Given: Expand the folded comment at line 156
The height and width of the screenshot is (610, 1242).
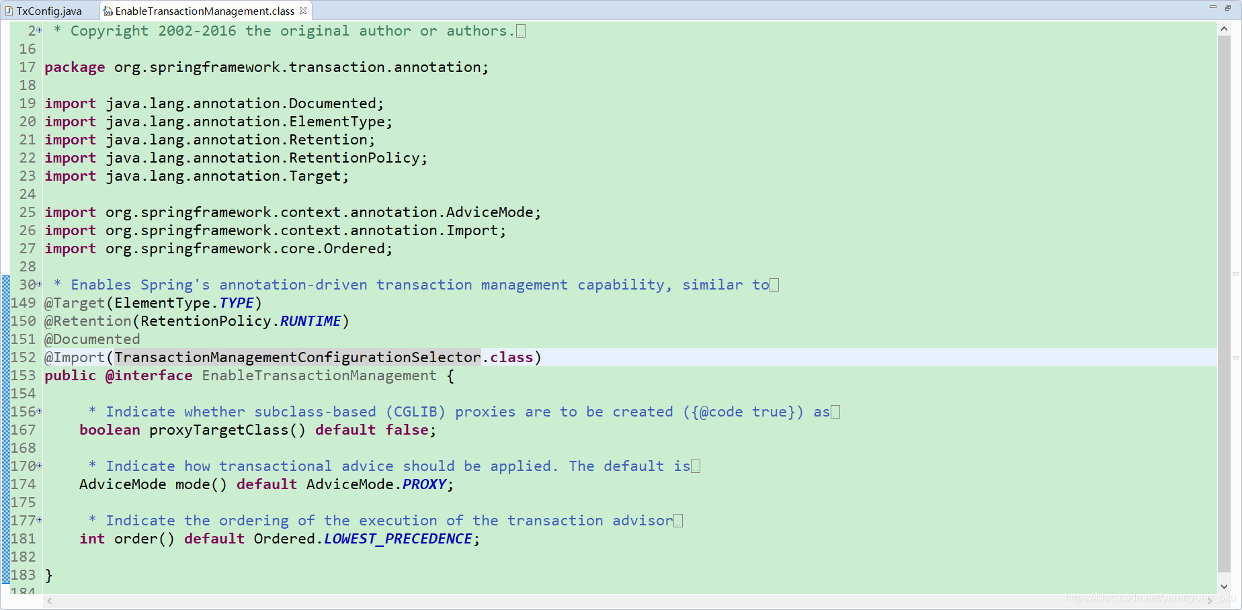Looking at the screenshot, I should tap(40, 411).
